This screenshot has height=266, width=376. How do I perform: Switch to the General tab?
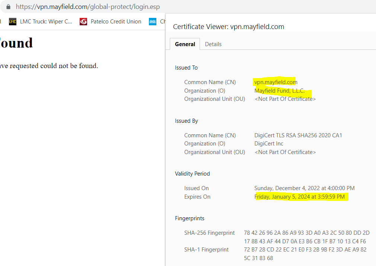point(185,44)
